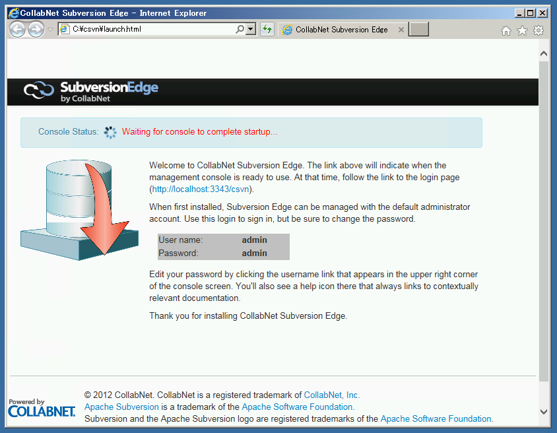Select the CollabNet Subversion Edge tab
This screenshot has width=557, height=433.
[x=343, y=30]
